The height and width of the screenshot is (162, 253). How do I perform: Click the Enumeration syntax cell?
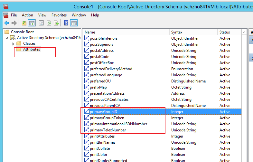[182, 69]
